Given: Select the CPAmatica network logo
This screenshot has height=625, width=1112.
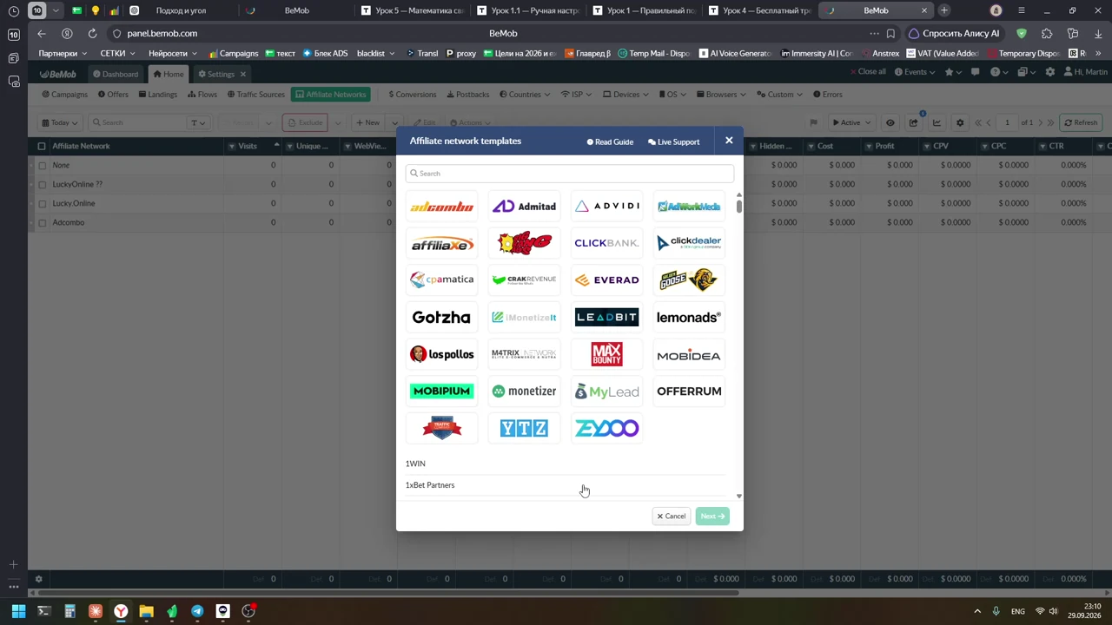Looking at the screenshot, I should (x=442, y=280).
